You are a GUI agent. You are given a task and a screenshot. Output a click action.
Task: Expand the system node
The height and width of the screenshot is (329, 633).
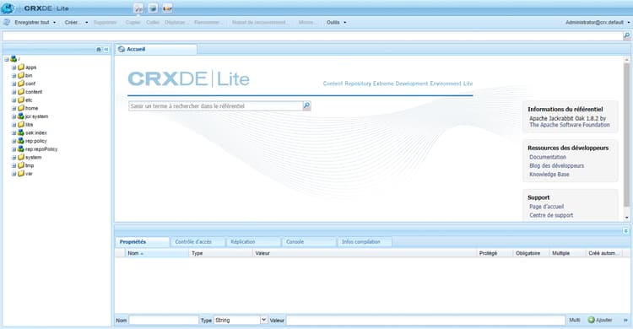point(14,158)
